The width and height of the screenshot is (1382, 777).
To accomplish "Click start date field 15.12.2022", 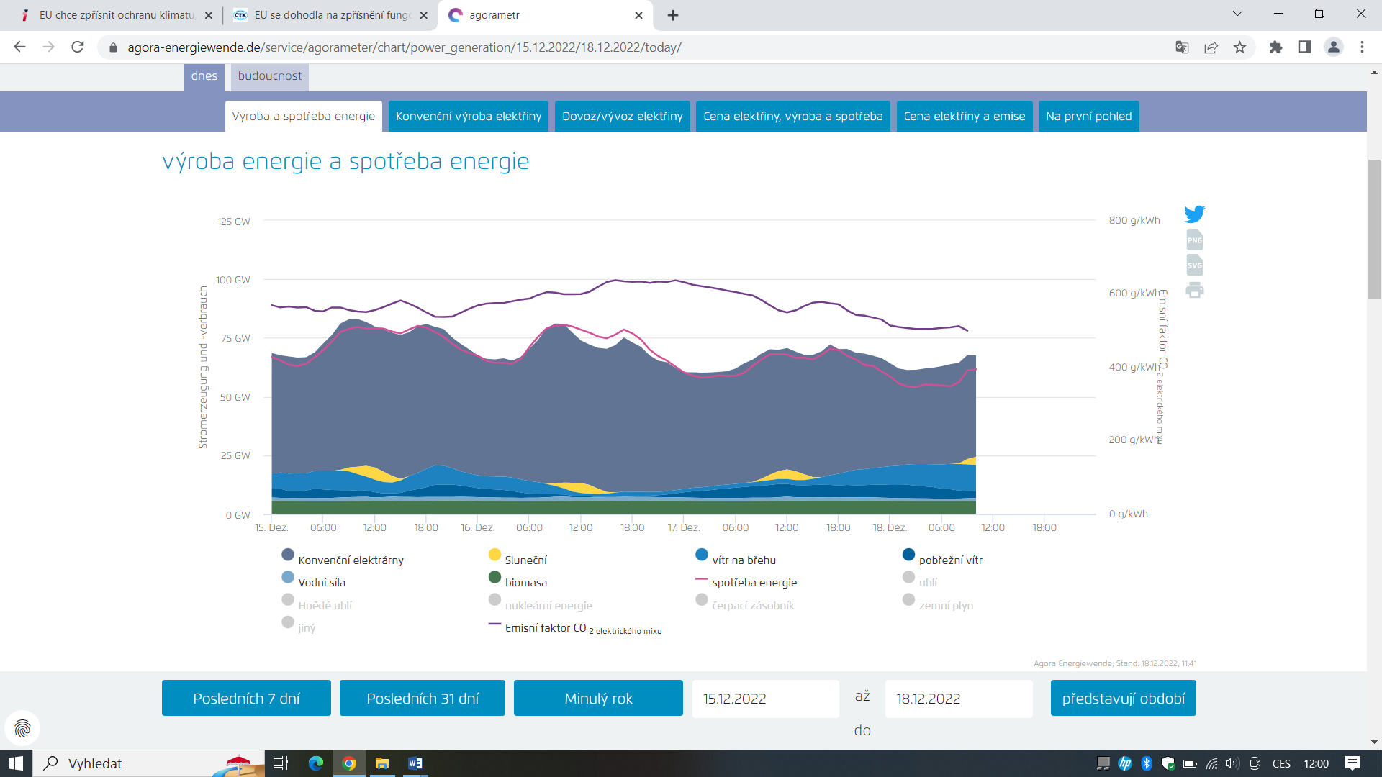I will click(765, 699).
